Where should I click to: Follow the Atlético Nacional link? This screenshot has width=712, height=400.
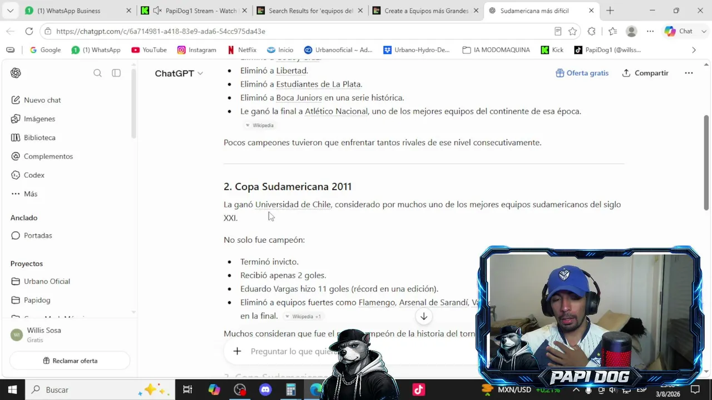point(336,111)
